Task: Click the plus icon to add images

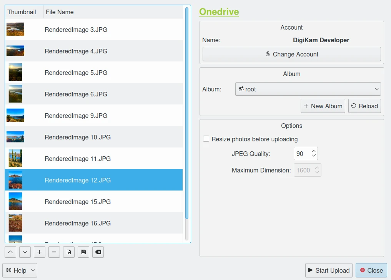Action: 40,252
